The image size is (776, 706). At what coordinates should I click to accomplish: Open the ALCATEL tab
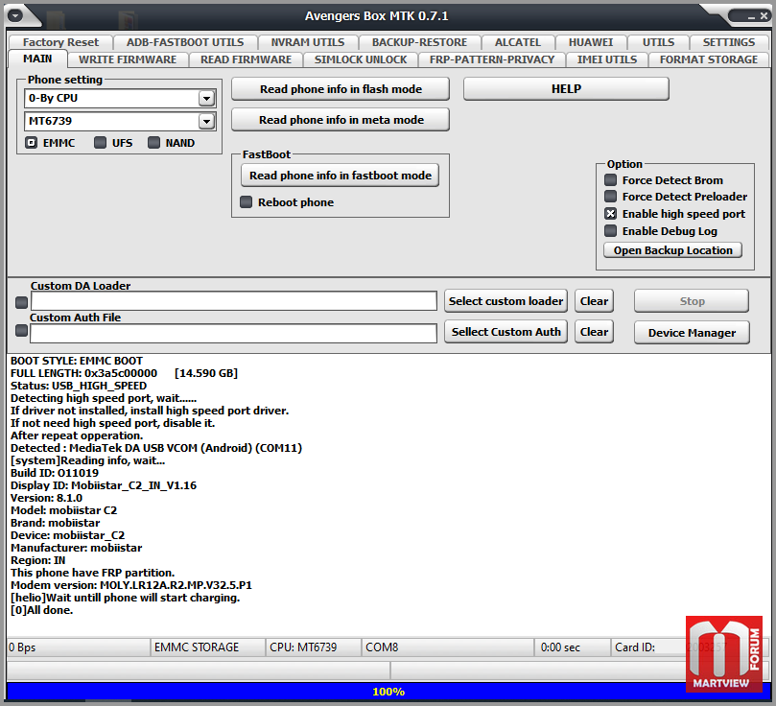point(518,42)
